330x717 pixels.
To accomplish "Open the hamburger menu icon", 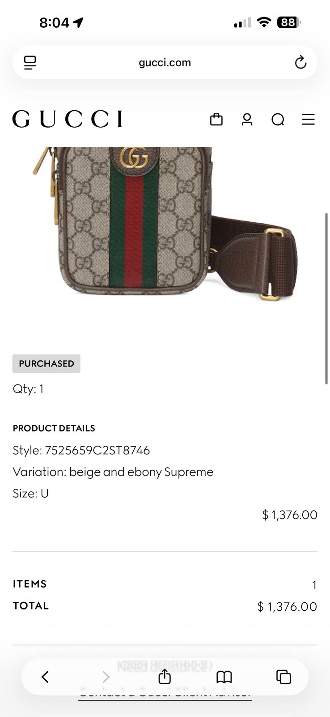I will pos(309,119).
